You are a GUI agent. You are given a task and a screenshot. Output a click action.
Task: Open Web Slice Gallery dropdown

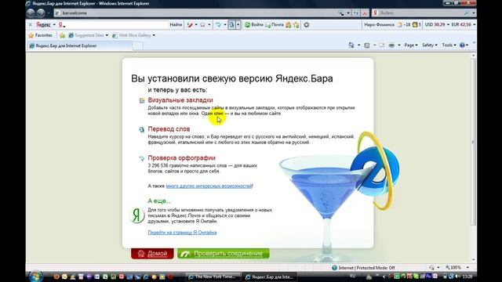pos(133,35)
